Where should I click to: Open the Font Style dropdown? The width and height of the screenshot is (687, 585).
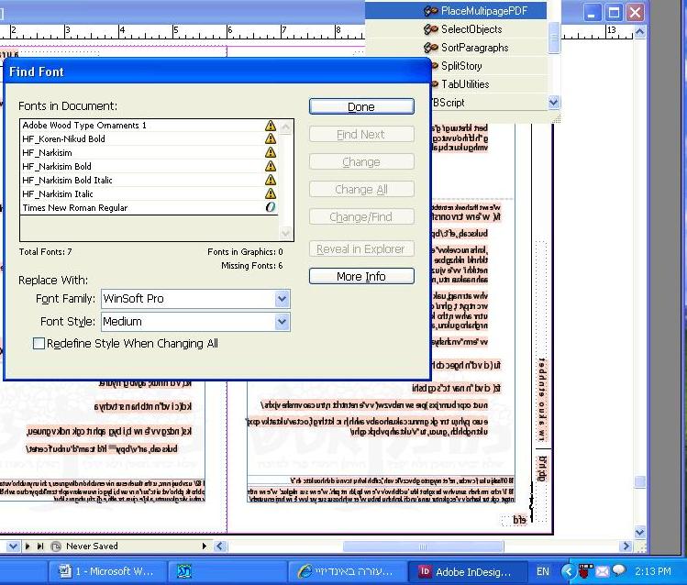(x=283, y=322)
